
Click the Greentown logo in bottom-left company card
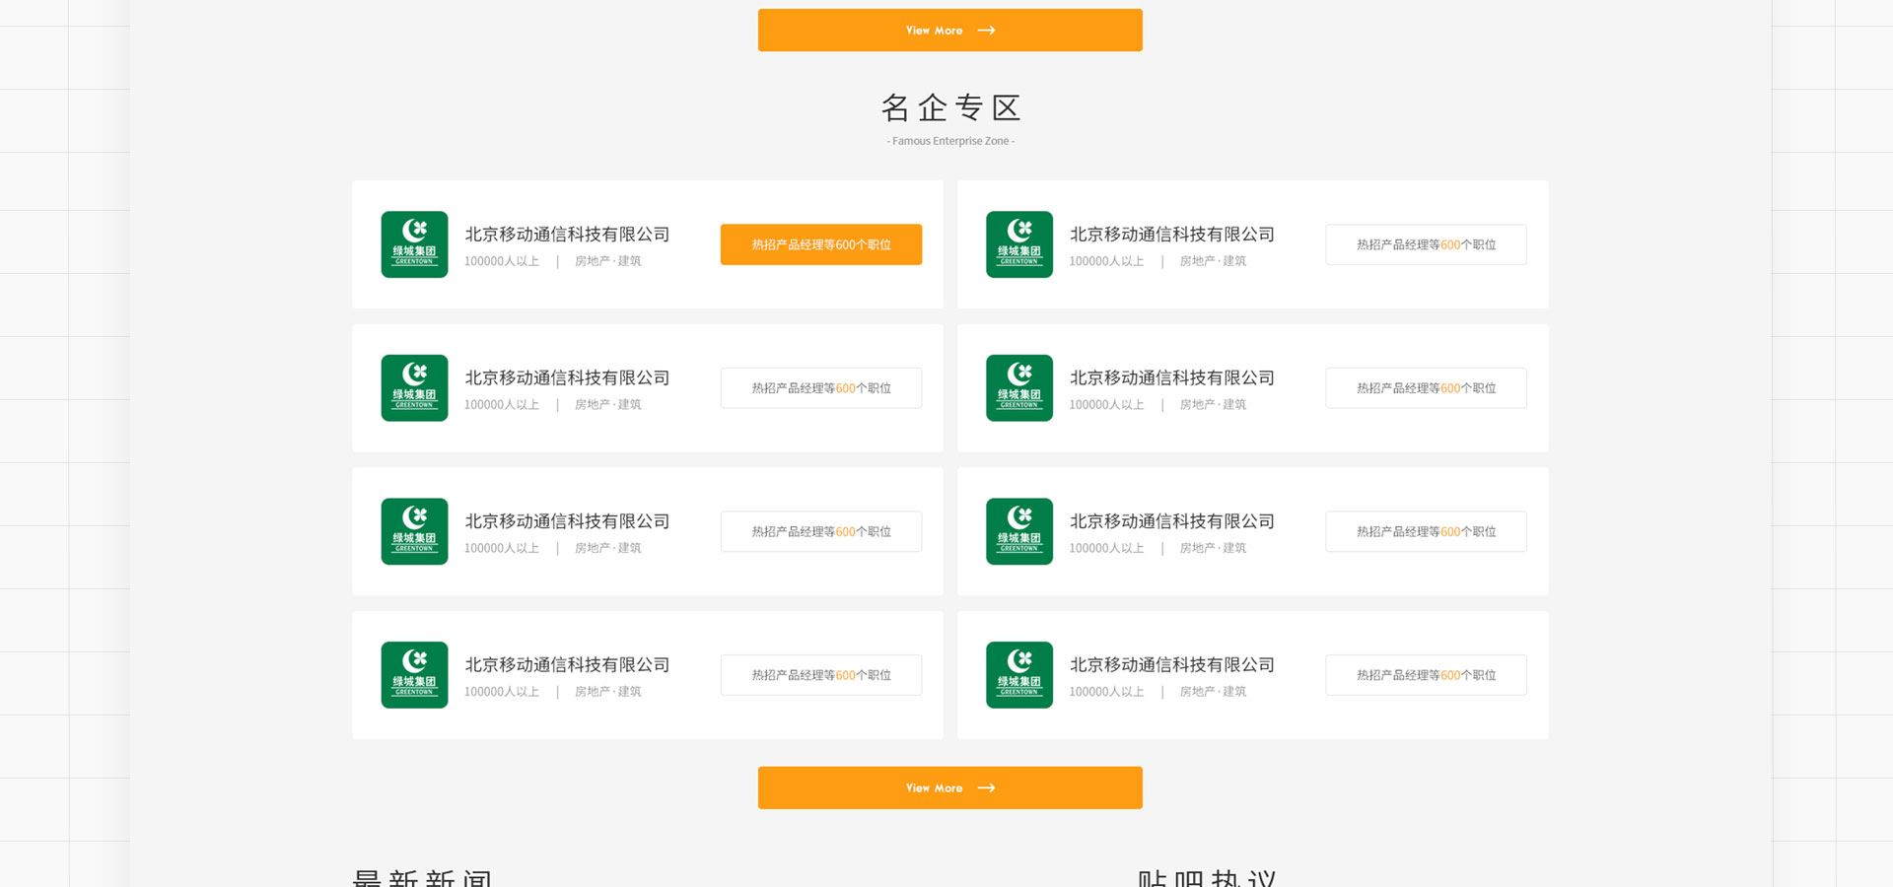click(x=414, y=675)
